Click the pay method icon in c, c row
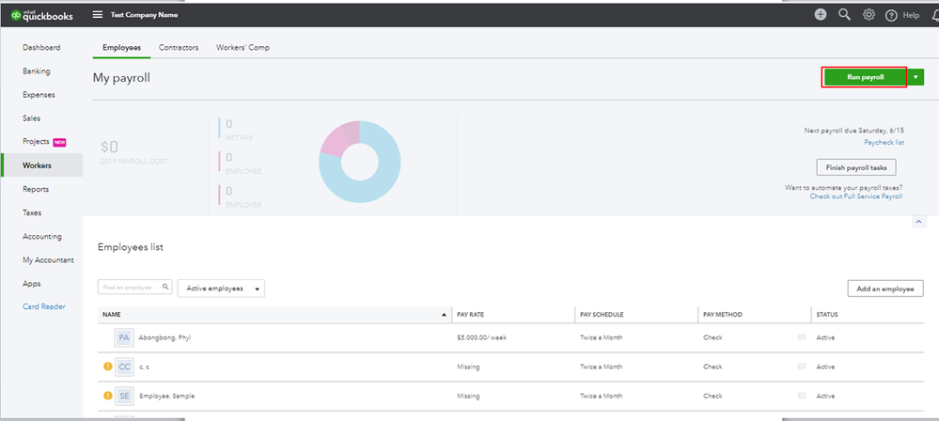 pyautogui.click(x=802, y=366)
